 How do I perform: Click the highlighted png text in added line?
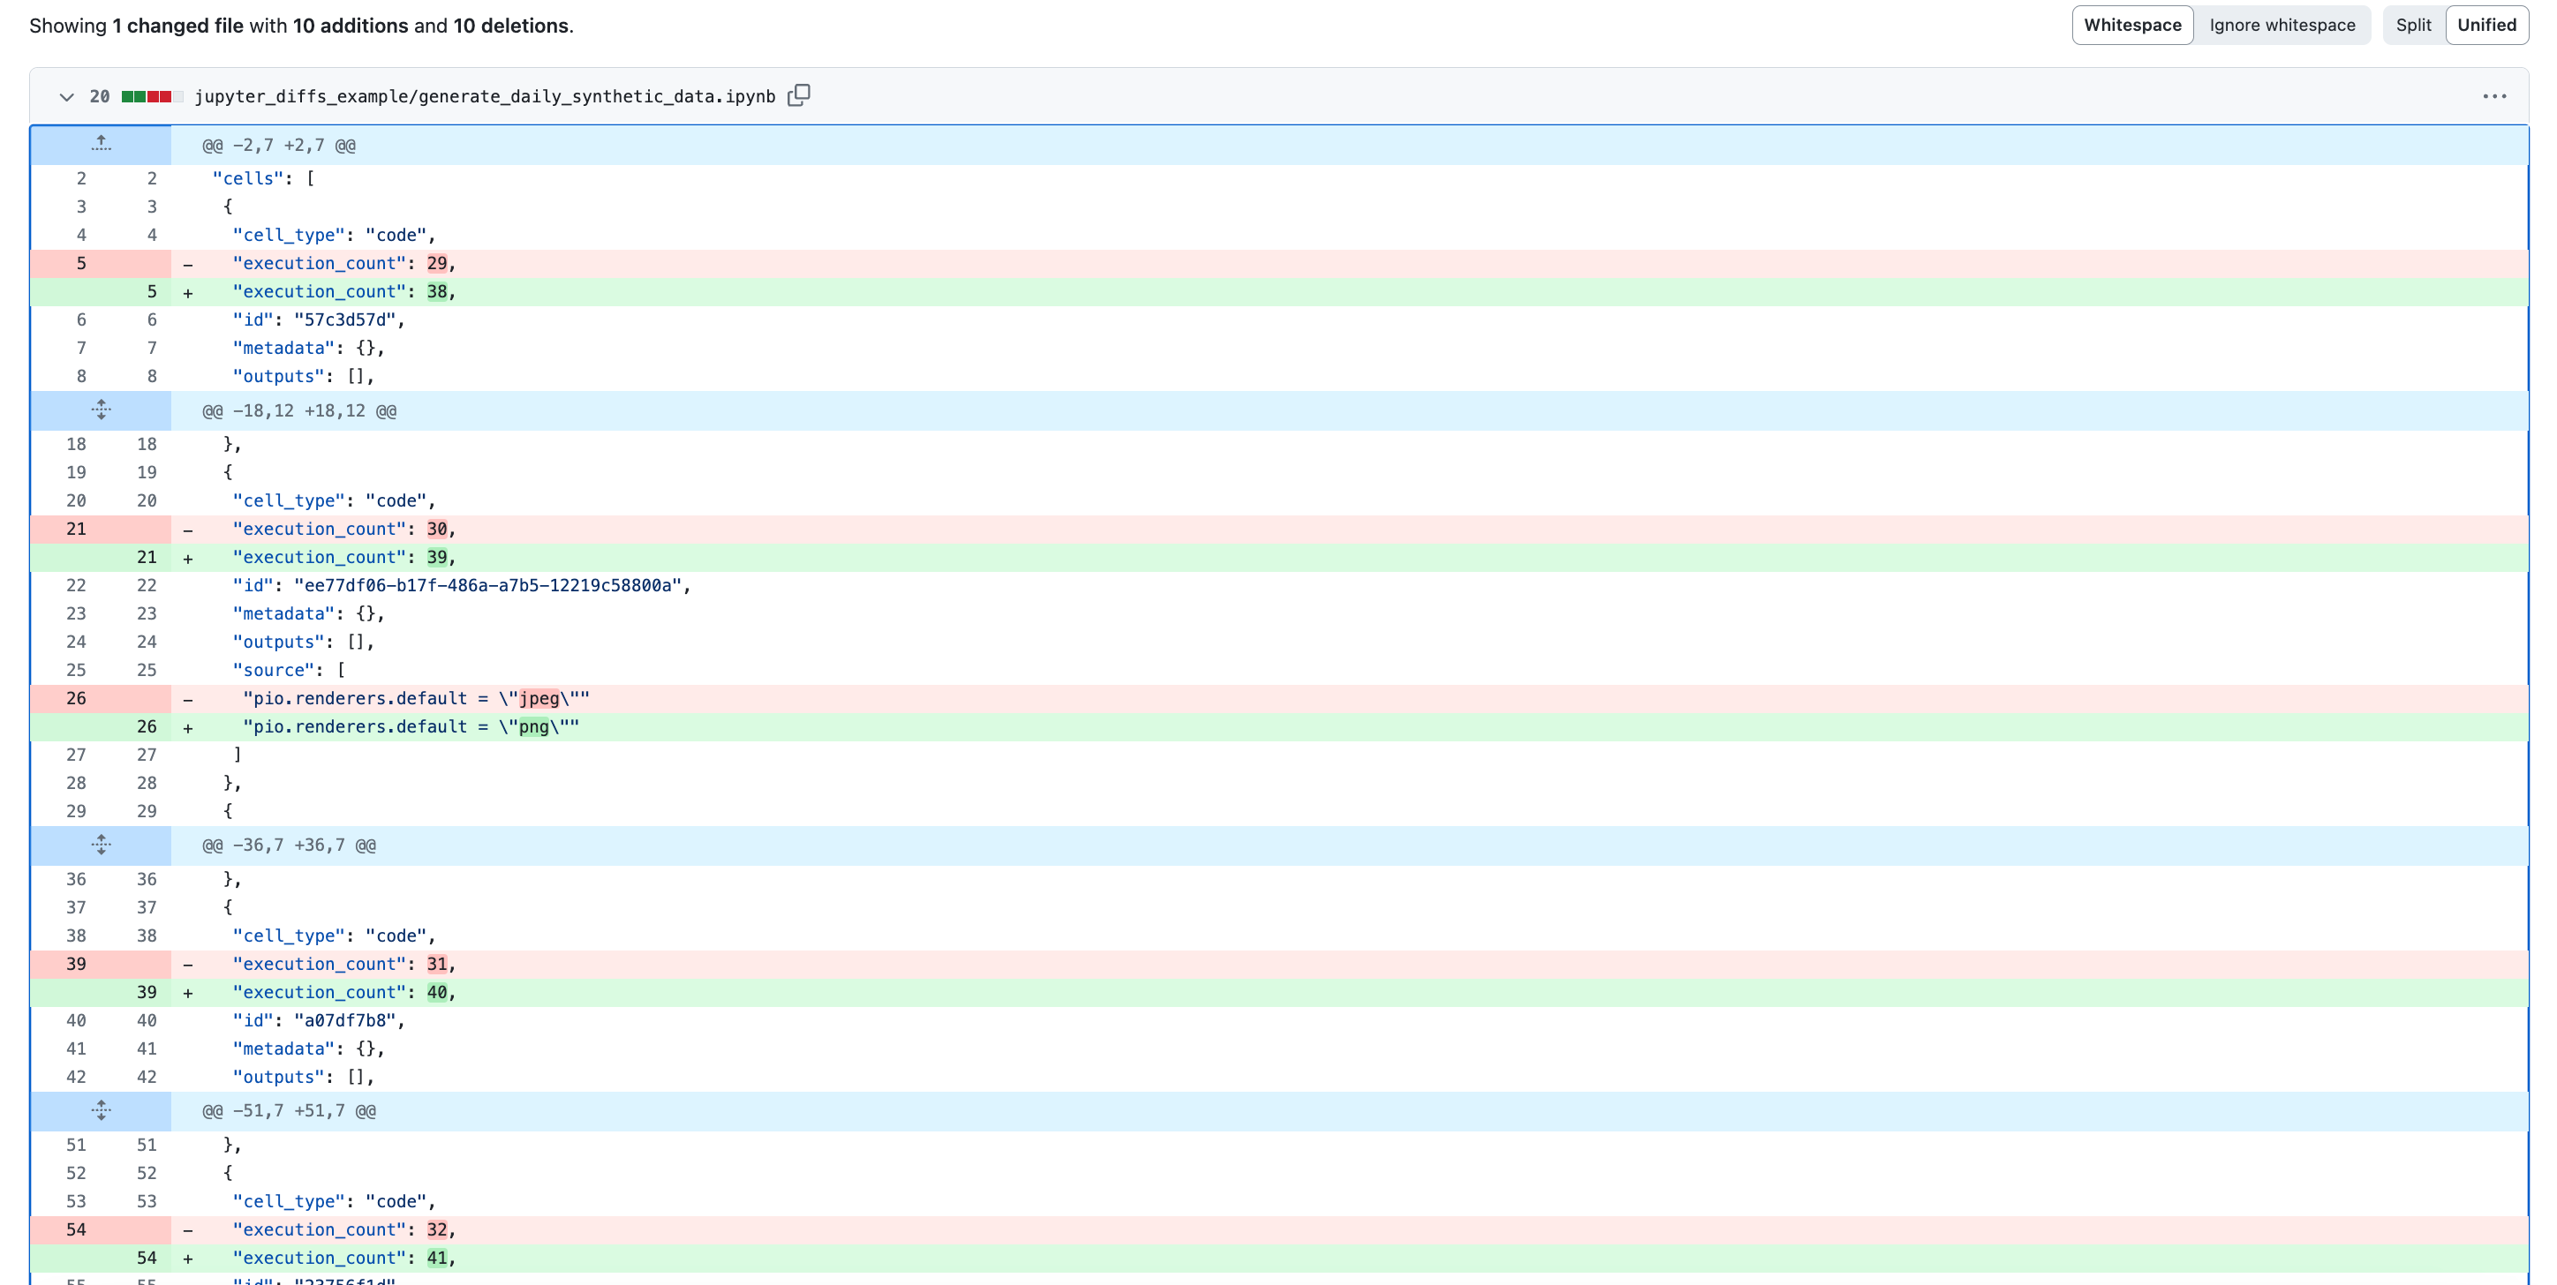(534, 726)
